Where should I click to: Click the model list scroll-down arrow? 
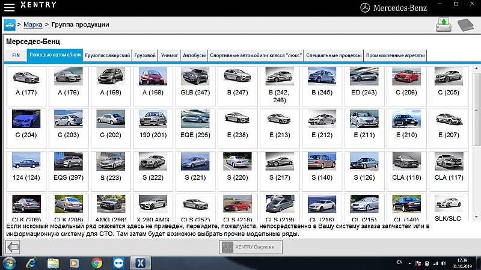tap(476, 217)
